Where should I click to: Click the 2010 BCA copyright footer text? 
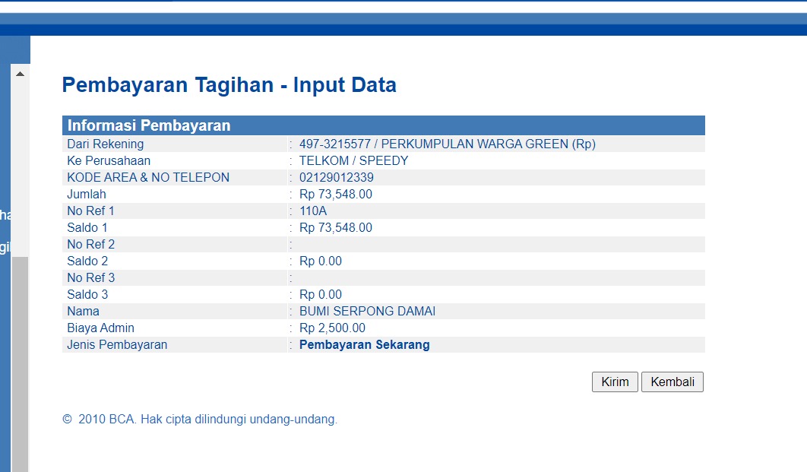[x=200, y=419]
